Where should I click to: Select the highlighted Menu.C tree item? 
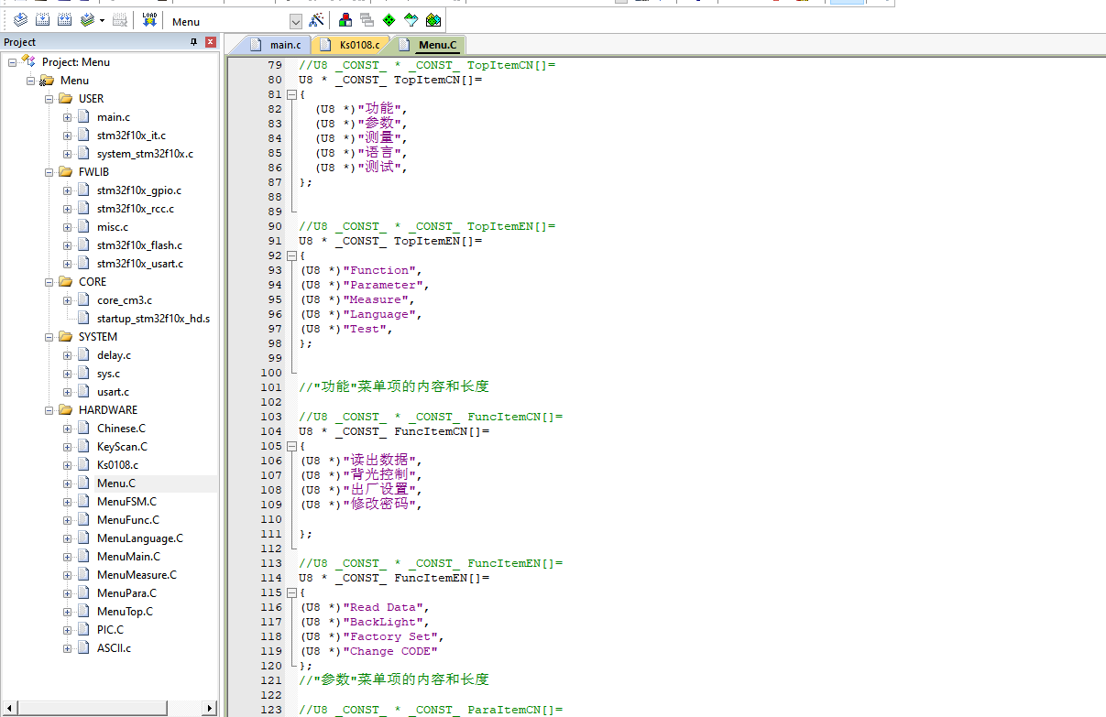click(x=116, y=483)
